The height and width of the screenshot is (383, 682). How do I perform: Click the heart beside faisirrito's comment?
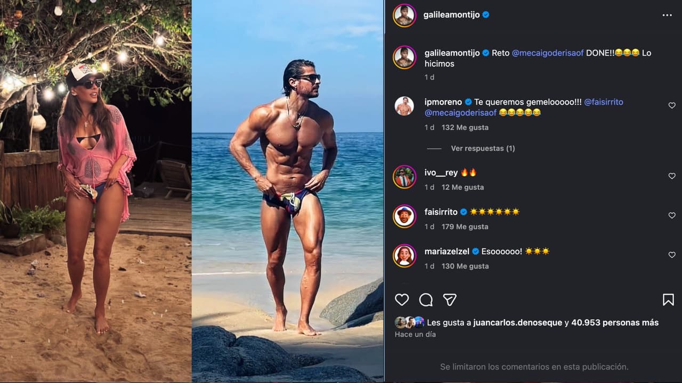671,215
